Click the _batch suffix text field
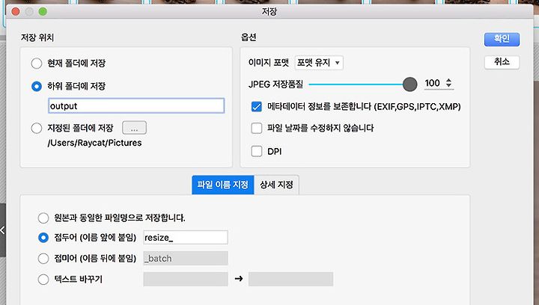Screen dimensions: 539x305 186,259
